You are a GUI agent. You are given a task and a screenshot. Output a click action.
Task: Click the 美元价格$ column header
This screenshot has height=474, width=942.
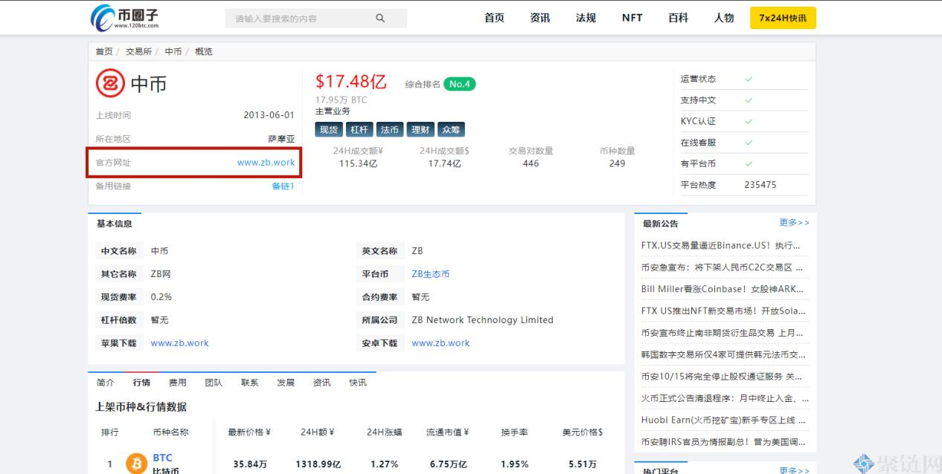pos(583,432)
